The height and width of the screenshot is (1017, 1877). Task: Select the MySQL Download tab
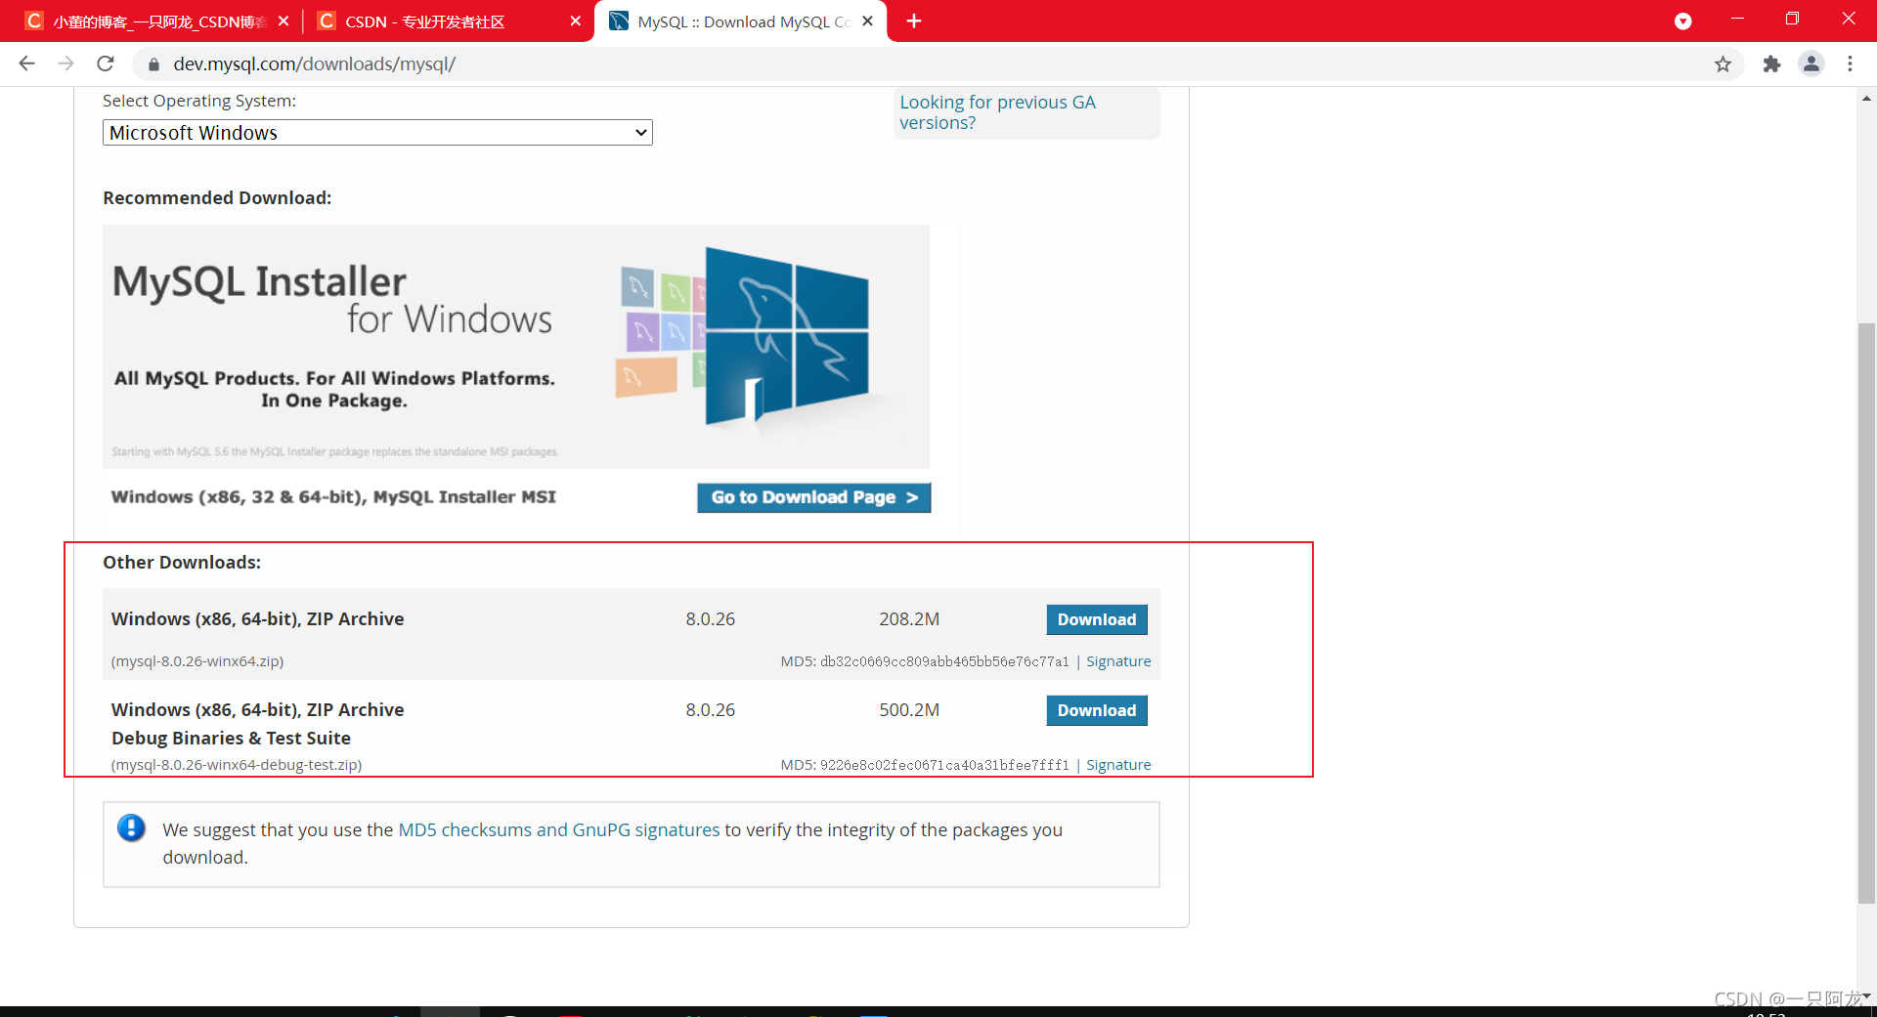740,21
